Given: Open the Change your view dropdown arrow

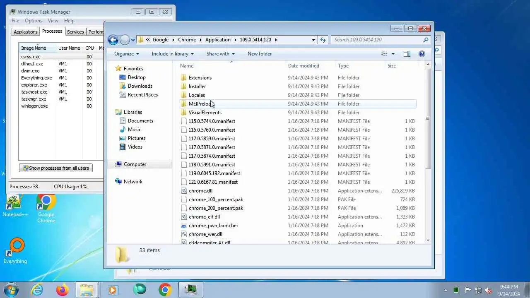Looking at the screenshot, I should click(x=393, y=54).
